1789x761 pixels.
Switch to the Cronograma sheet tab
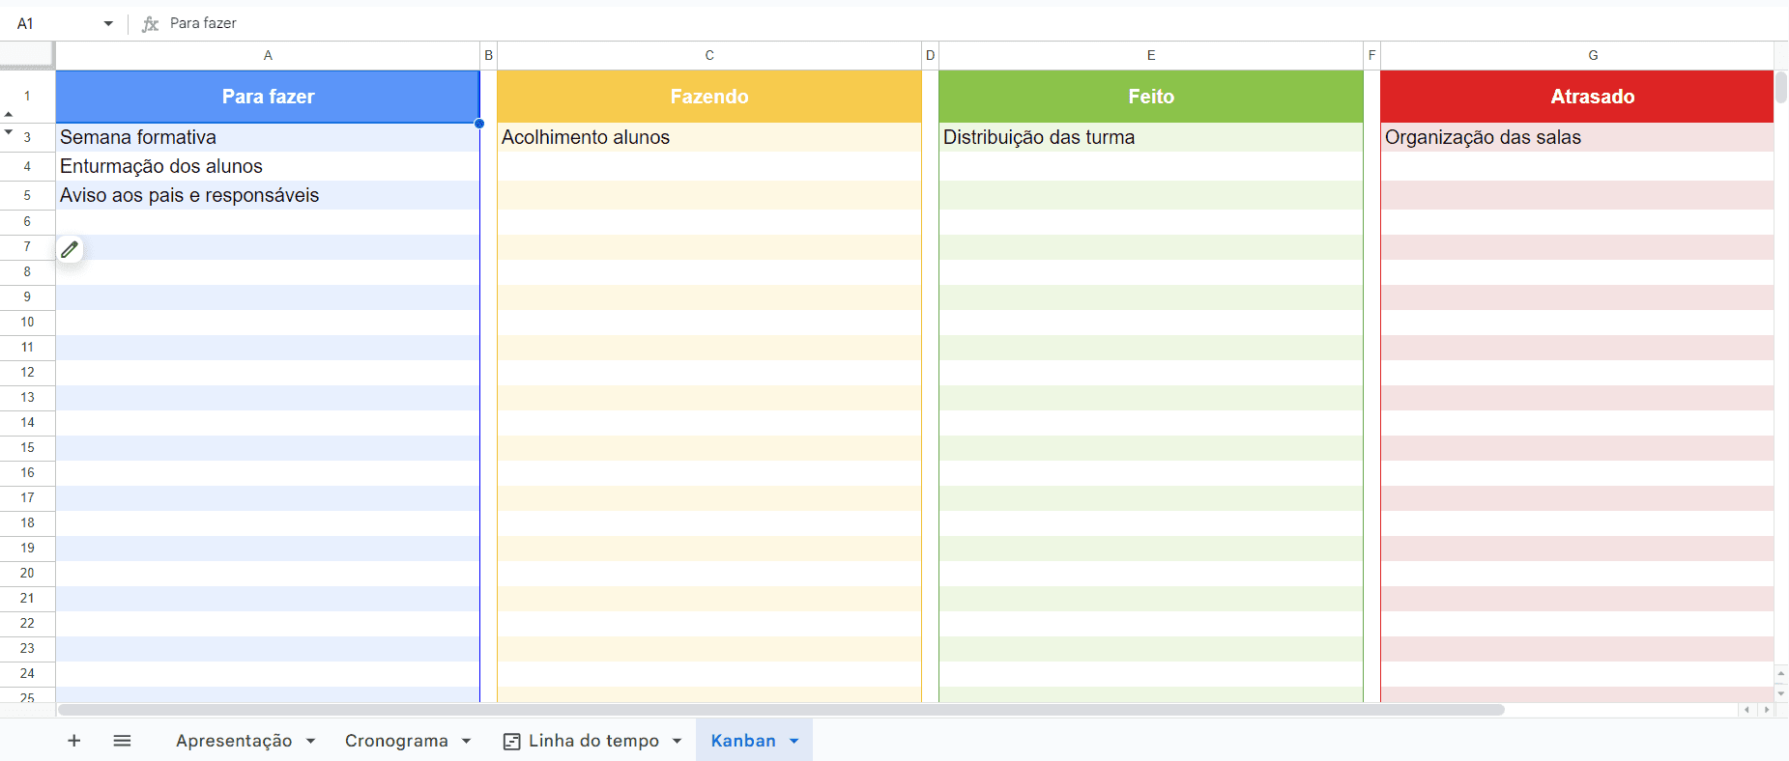click(396, 741)
